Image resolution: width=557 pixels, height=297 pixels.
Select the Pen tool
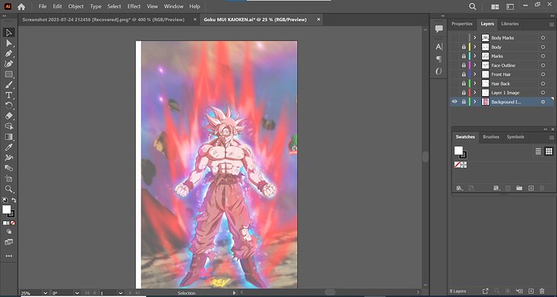point(9,53)
